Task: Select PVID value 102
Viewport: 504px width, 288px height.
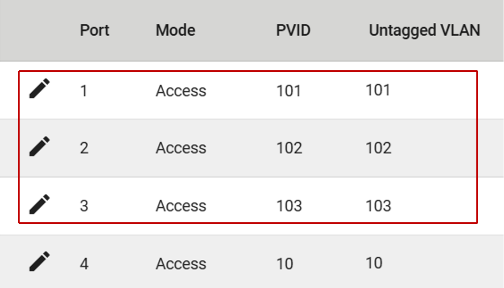Action: 289,148
